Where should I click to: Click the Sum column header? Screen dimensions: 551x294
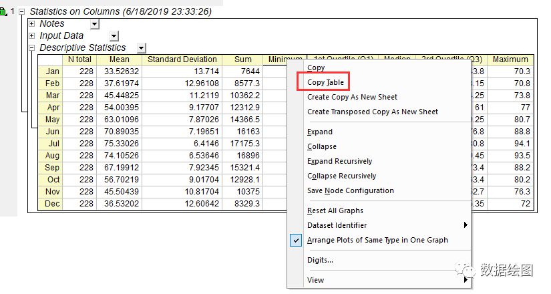(x=243, y=59)
